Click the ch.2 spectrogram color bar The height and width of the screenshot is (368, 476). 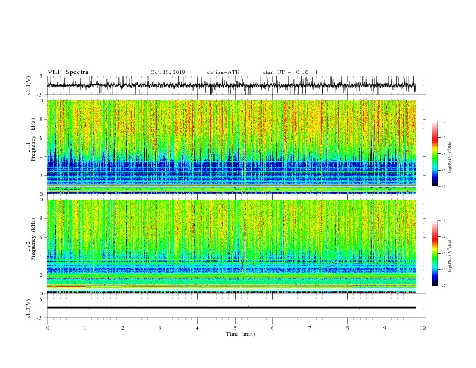[435, 253]
